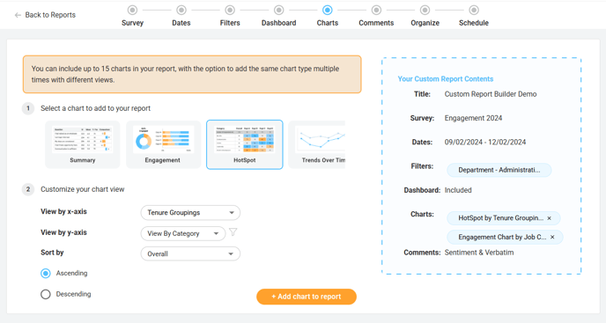Expand the Sort by Overall dropdown
Screen dimensions: 606x323
tap(190, 253)
